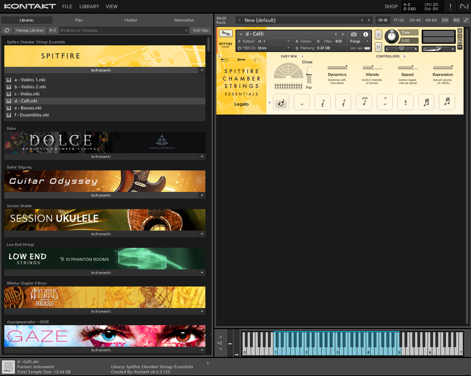Switch to the Automation tab
The width and height of the screenshot is (471, 376).
point(184,20)
